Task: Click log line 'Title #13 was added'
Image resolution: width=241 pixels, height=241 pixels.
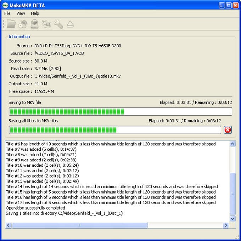Action: (42, 181)
